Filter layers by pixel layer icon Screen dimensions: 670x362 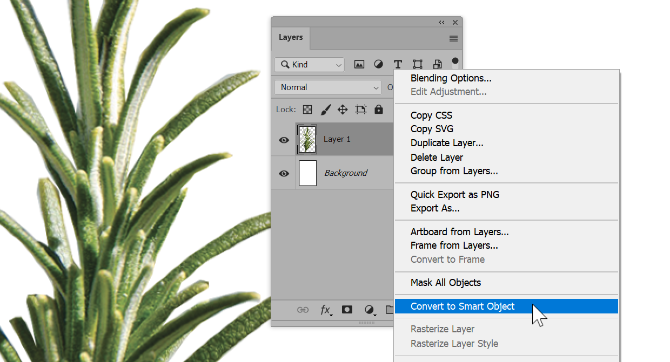point(359,64)
